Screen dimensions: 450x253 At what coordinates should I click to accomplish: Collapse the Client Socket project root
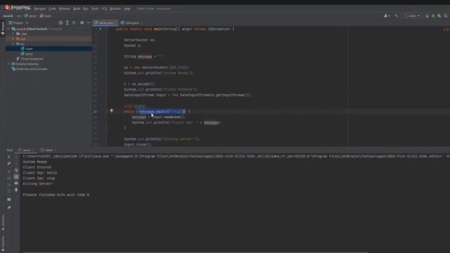[x=8, y=29]
